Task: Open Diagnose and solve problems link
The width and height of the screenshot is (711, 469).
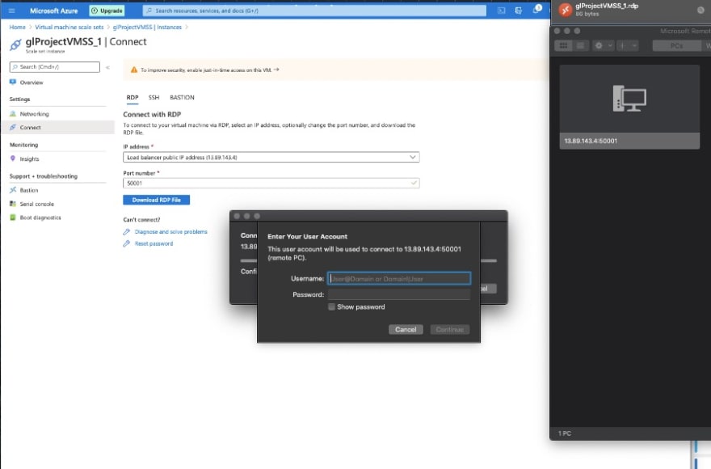Action: (x=170, y=231)
